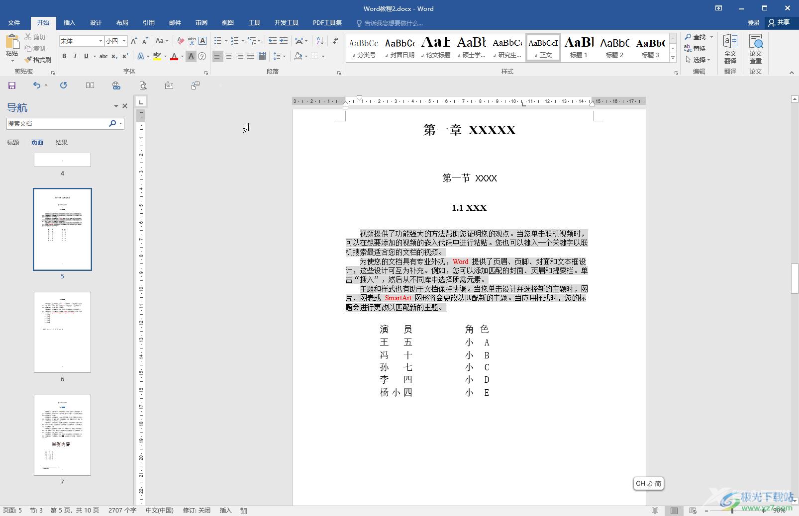799x516 pixels.
Task: Click the Redo/Repeat icon
Action: pyautogui.click(x=63, y=86)
